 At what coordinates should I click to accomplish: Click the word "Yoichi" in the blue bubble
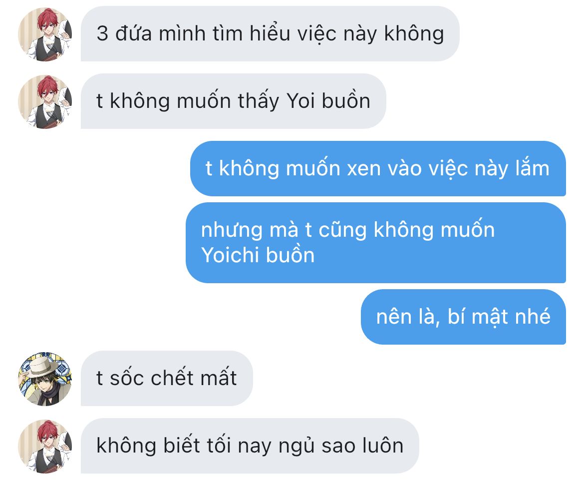click(230, 255)
